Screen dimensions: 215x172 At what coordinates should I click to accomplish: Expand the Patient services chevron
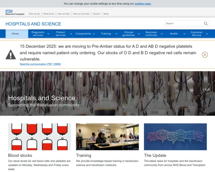pyautogui.click(x=71, y=34)
